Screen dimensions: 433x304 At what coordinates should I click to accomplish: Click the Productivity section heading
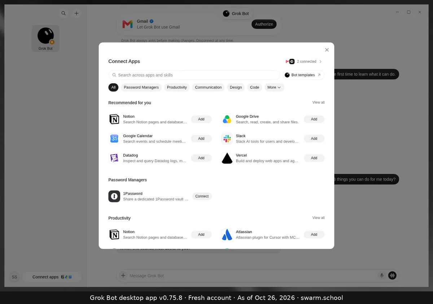pyautogui.click(x=119, y=218)
